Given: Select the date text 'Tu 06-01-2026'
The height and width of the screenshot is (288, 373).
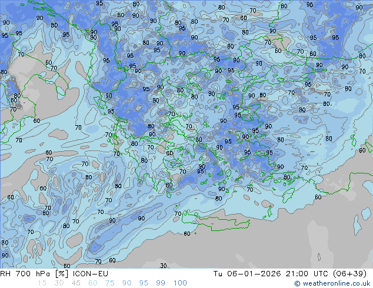Looking at the screenshot, I should [x=247, y=274].
